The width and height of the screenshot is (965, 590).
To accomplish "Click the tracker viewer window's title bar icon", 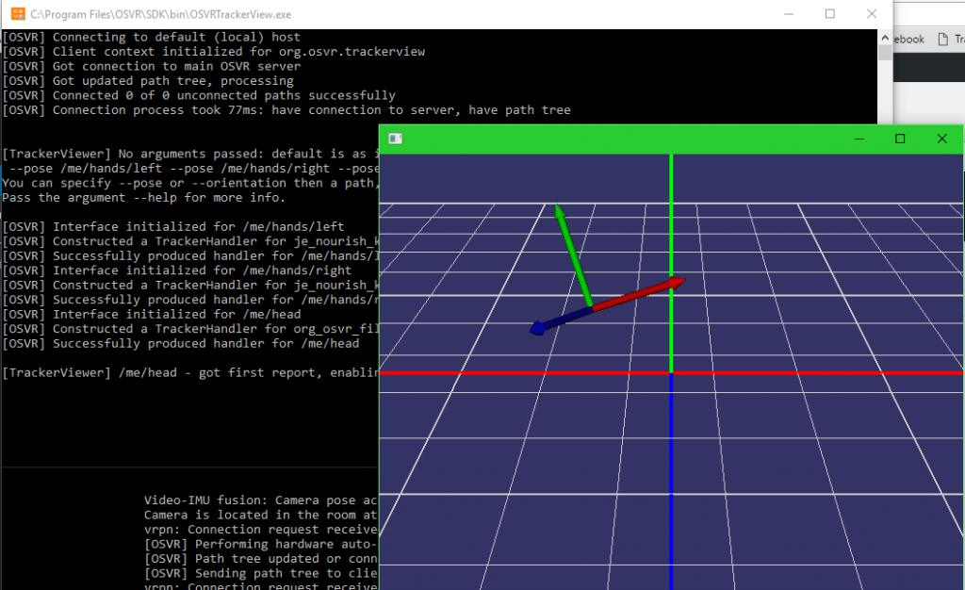I will click(x=396, y=139).
